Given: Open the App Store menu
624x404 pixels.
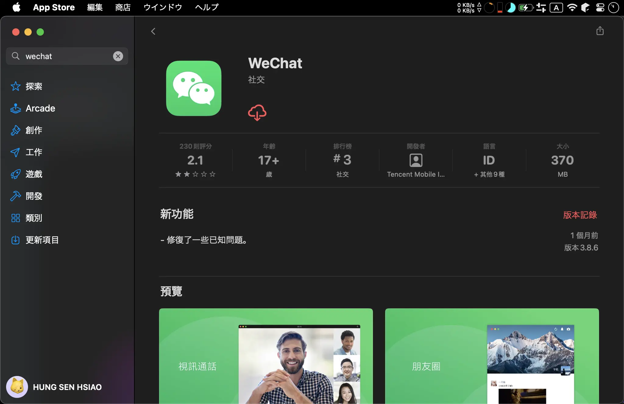Looking at the screenshot, I should click(x=54, y=7).
